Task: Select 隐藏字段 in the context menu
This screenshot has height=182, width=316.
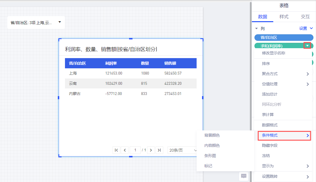Action: click(270, 145)
